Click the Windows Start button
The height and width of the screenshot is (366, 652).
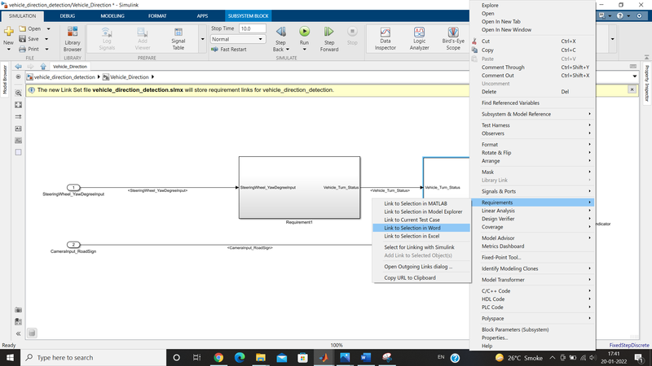(10, 357)
